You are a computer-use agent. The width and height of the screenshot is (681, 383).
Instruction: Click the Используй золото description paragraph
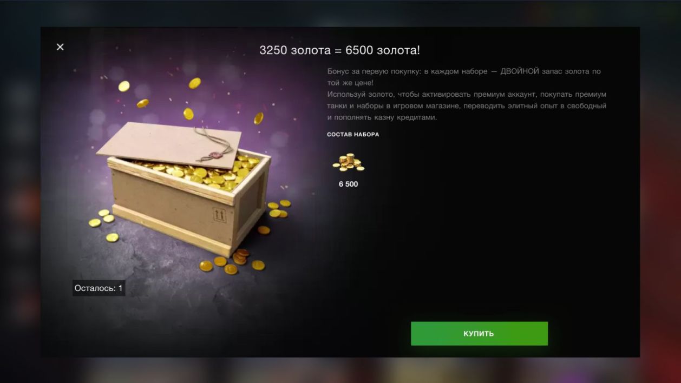(x=467, y=105)
